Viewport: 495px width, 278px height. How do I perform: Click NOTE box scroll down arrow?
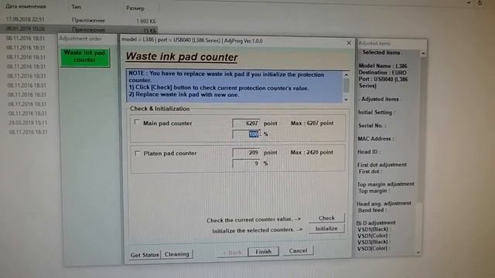pyautogui.click(x=346, y=100)
